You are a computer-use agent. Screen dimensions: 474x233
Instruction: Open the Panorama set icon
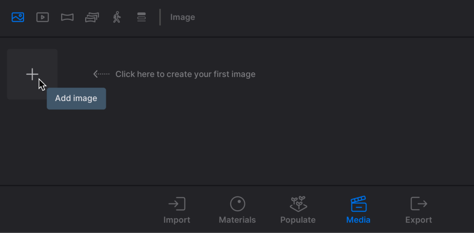tap(92, 17)
